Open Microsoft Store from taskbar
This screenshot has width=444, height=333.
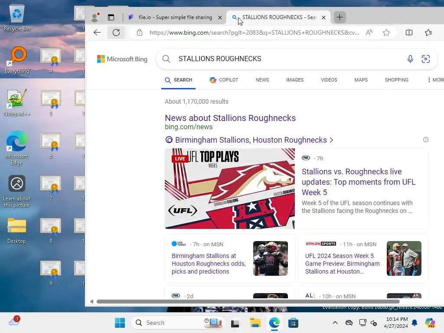click(x=293, y=323)
